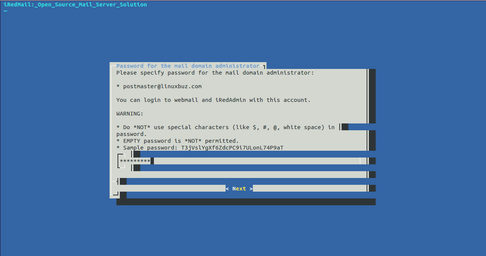Click the dialog title 'Password for the mail domain administrator'
Image resolution: width=486 pixels, height=256 pixels.
(188, 66)
